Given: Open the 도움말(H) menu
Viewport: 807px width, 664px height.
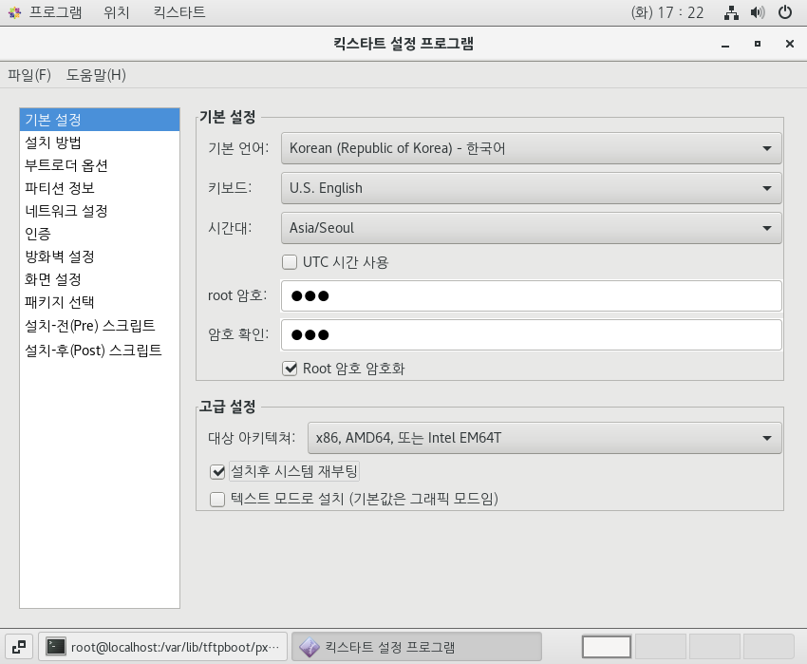Looking at the screenshot, I should (x=96, y=75).
